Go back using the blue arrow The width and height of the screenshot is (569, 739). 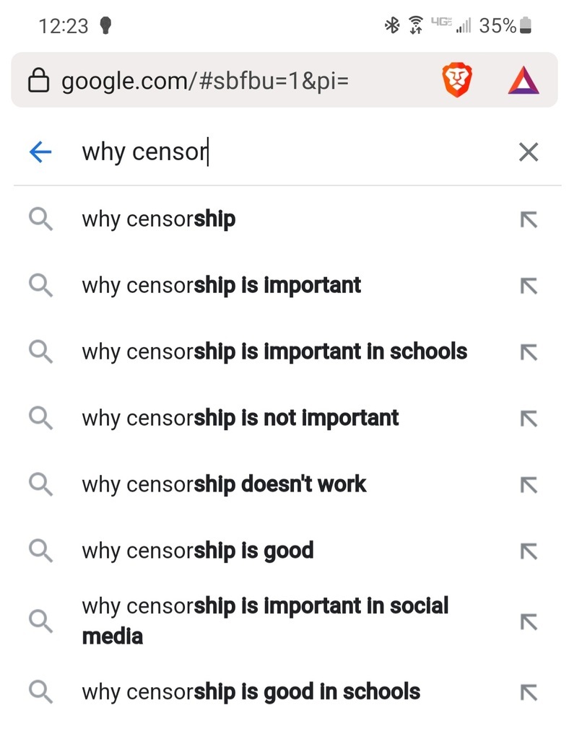(x=40, y=152)
